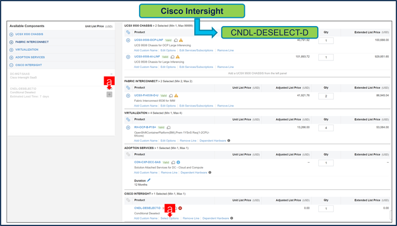Expand UCSX 9500 CHASSIS in Available Components
This screenshot has width=397, height=226.
(x=11, y=34)
